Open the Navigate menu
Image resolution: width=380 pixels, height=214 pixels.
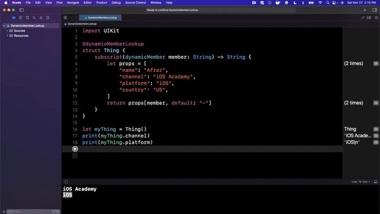pyautogui.click(x=73, y=2)
